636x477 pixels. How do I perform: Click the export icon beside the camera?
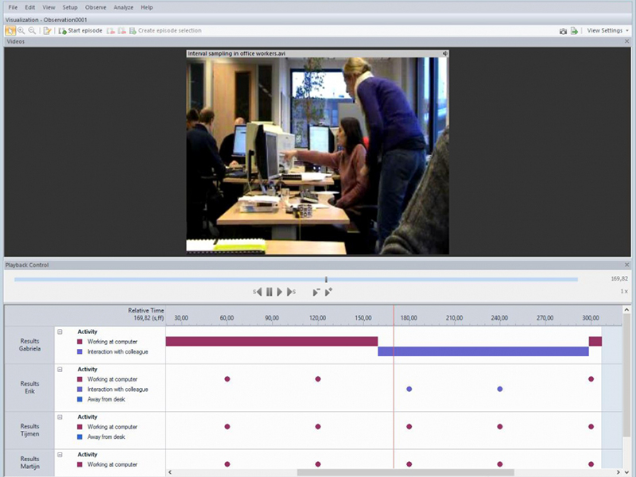[x=574, y=31]
